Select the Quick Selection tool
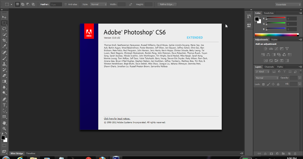303x159 pixels. point(4,34)
